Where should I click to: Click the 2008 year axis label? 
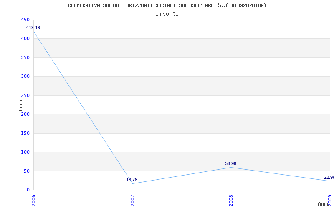coord(231,201)
